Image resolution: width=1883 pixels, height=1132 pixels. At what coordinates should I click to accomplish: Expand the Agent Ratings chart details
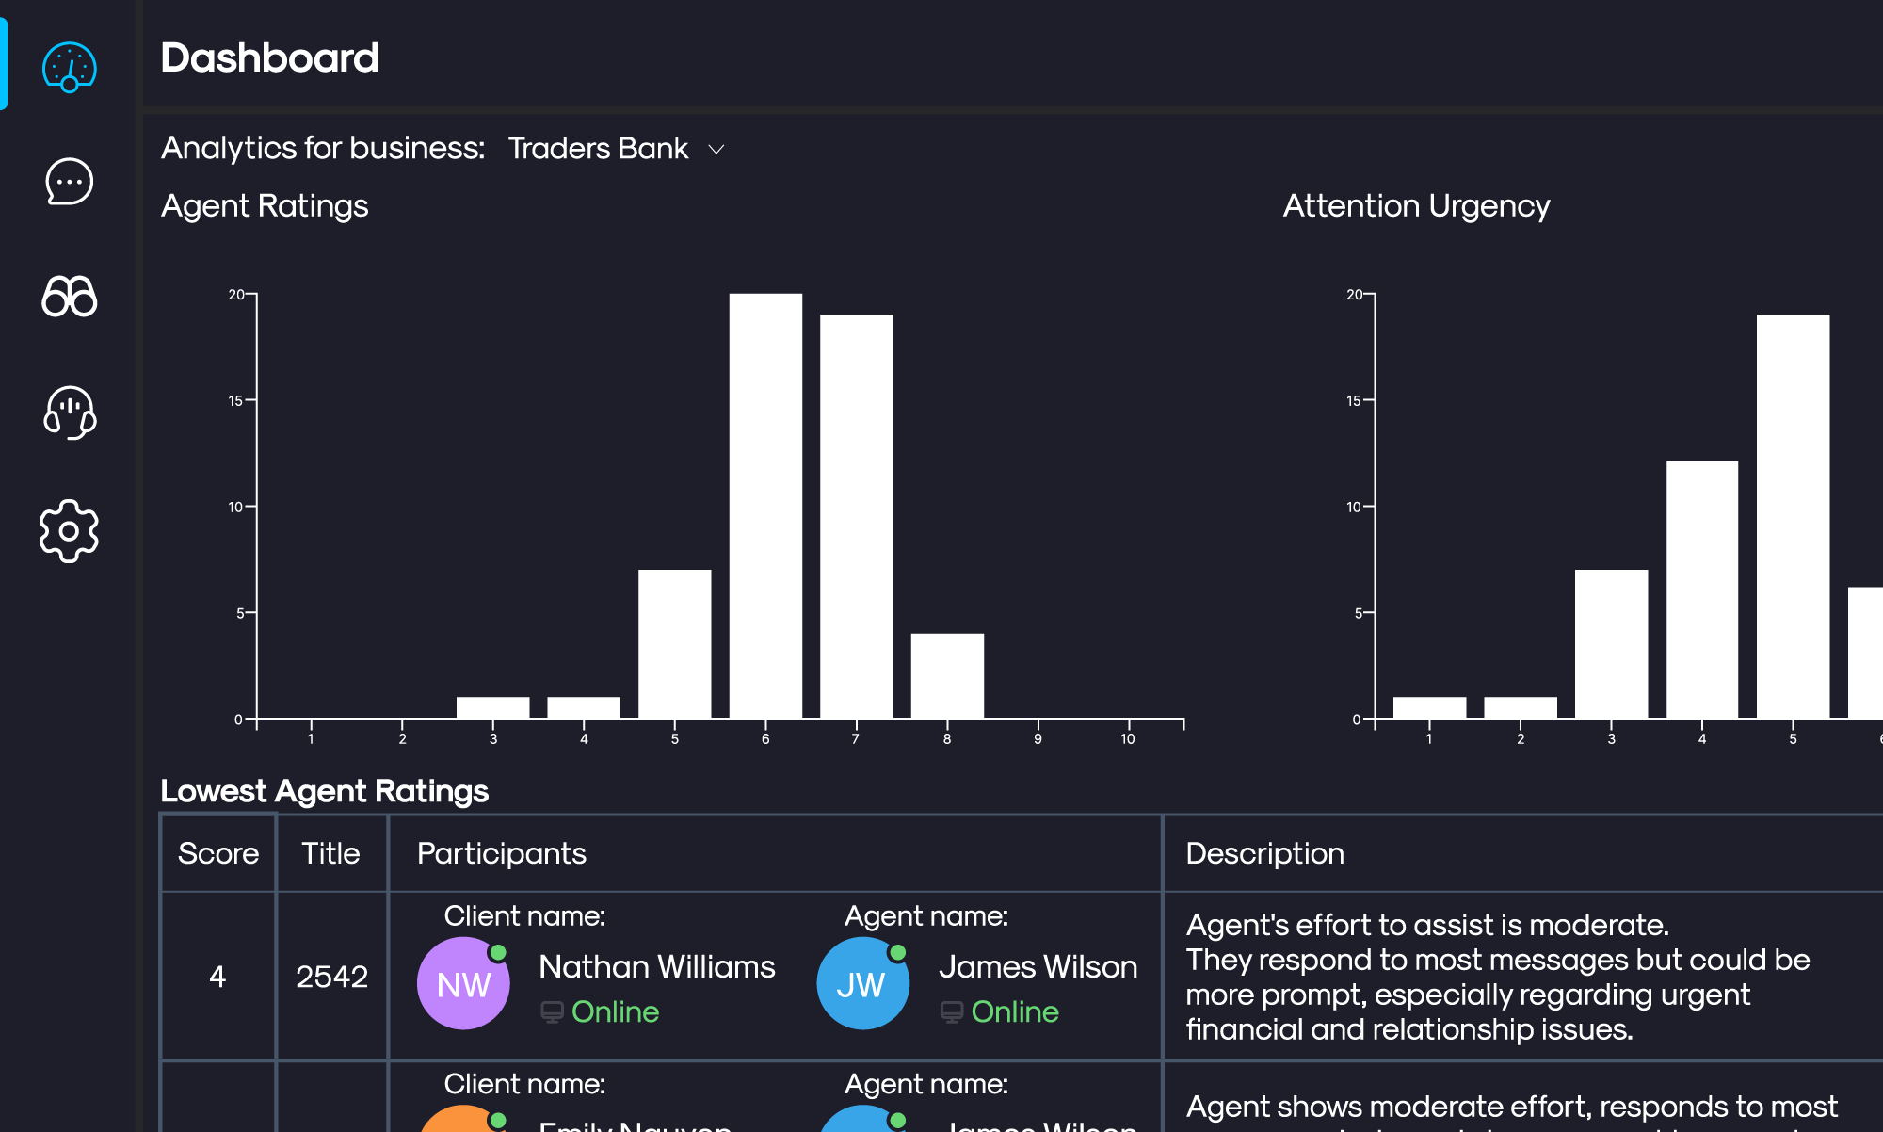[265, 206]
